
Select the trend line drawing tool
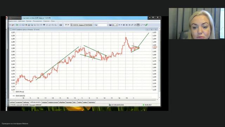point(142,25)
